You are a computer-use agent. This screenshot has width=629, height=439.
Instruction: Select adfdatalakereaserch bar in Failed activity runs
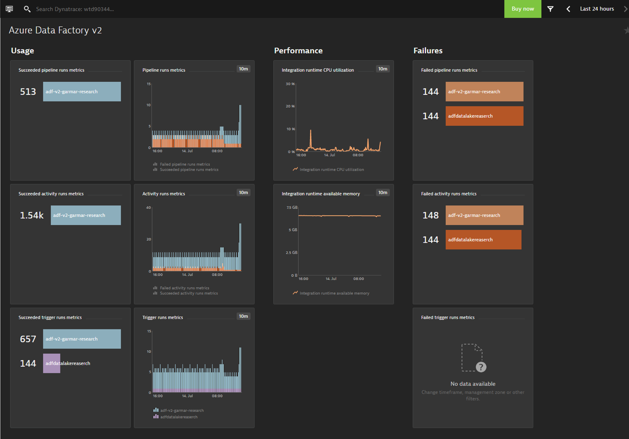pyautogui.click(x=483, y=240)
